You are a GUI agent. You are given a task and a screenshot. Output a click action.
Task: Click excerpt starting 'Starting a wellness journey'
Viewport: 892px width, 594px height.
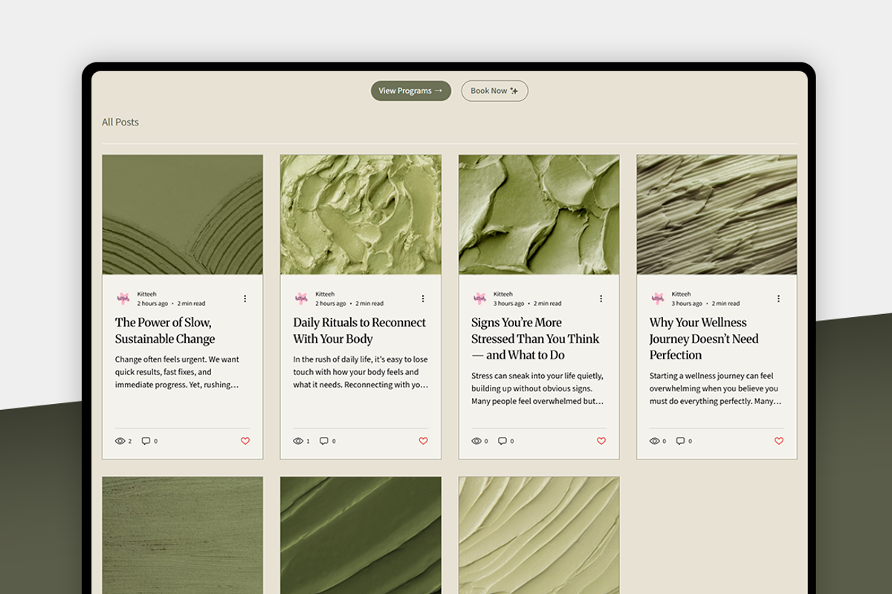click(715, 388)
